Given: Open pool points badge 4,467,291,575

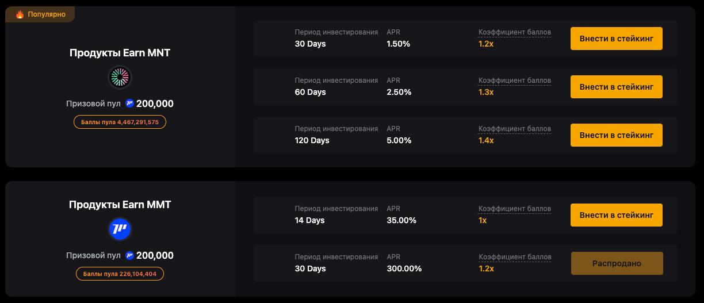Looking at the screenshot, I should tap(120, 122).
